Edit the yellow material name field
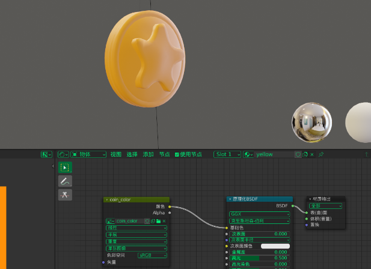Screen dimensions: 371x269 274,154
